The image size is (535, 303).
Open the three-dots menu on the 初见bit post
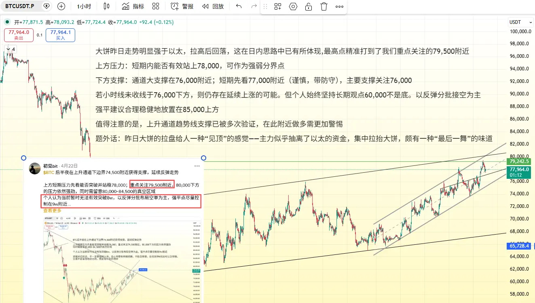197,166
